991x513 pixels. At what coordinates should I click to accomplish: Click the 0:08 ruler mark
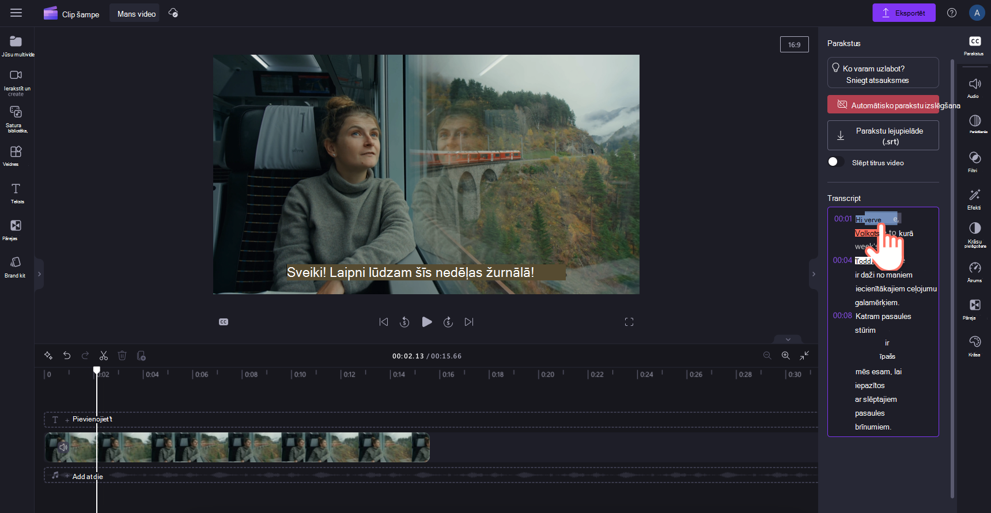(251, 374)
